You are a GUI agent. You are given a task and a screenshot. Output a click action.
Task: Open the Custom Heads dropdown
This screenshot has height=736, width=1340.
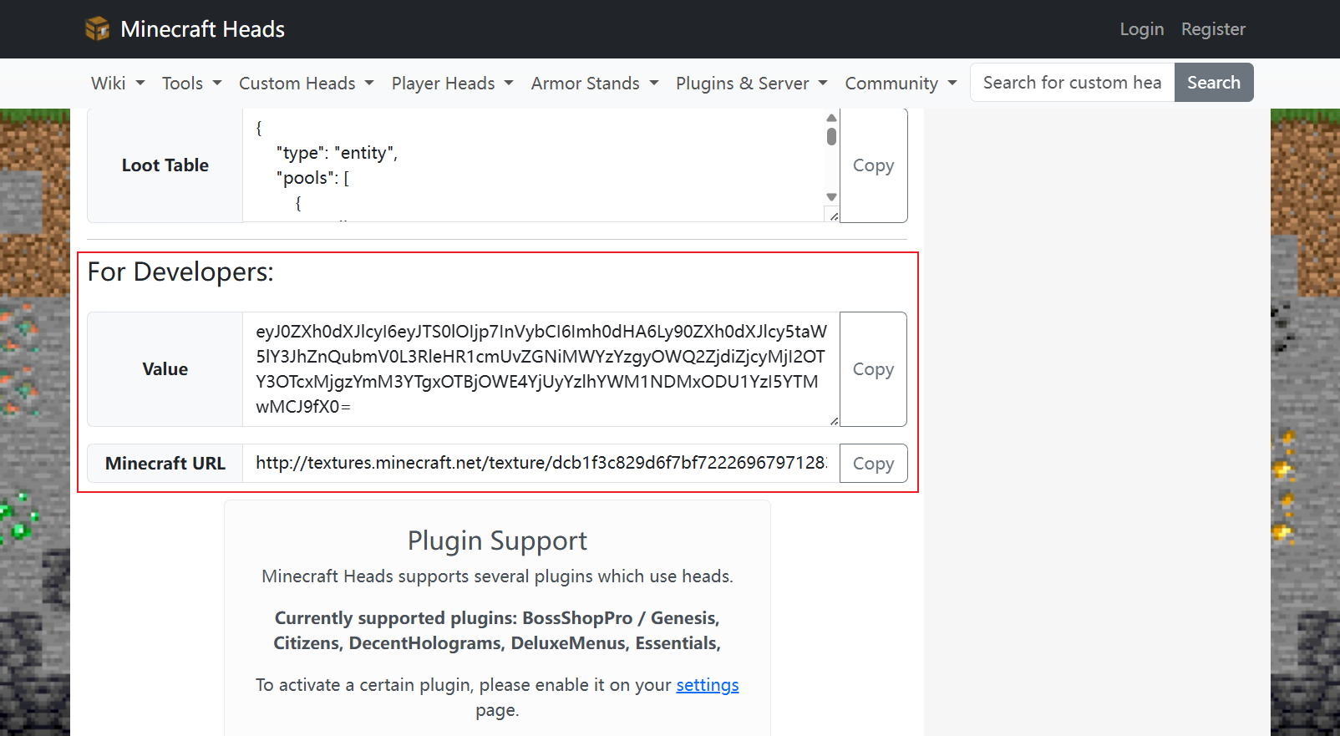[x=307, y=84]
